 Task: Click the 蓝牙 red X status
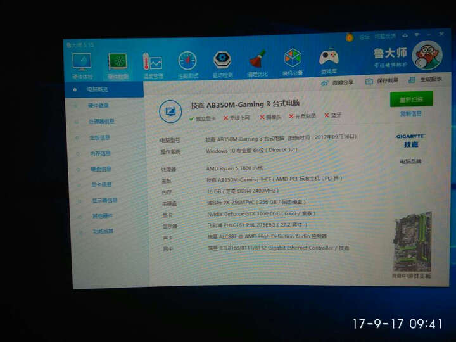332,115
